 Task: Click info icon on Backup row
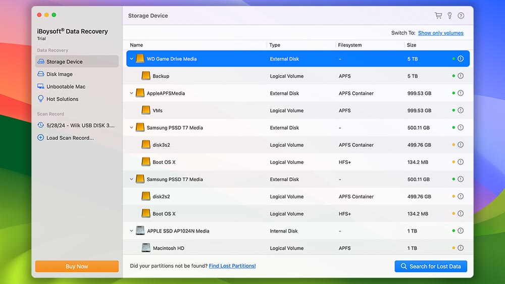point(461,76)
